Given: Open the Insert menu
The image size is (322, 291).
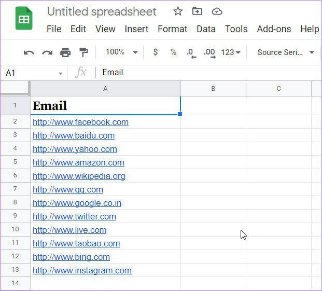Looking at the screenshot, I should click(x=136, y=29).
